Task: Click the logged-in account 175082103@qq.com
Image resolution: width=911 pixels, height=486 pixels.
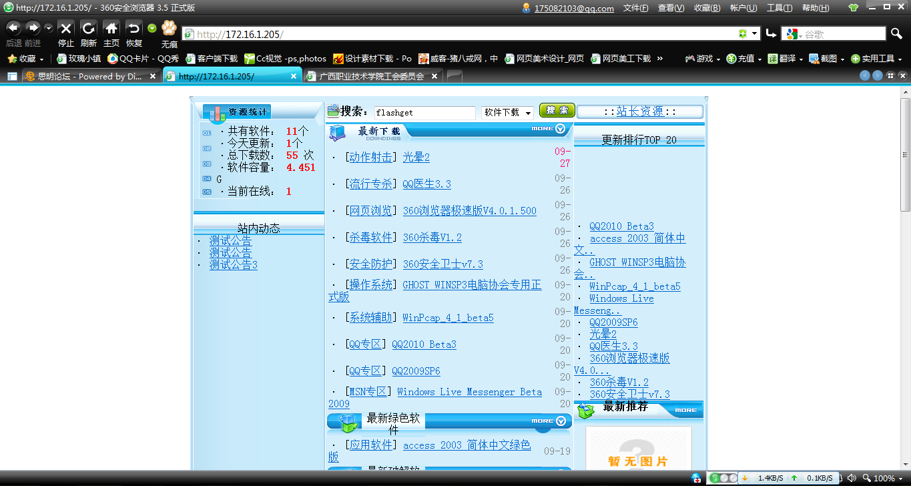Action: pos(574,8)
